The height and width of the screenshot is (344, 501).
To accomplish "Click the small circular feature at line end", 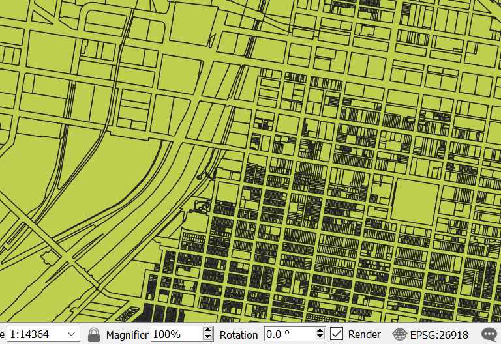I will point(199,177).
